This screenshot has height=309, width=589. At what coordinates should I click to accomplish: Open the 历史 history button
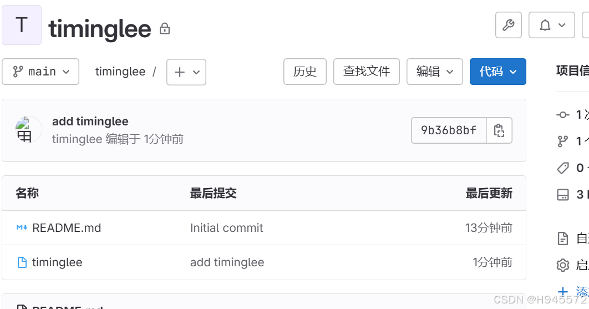304,72
